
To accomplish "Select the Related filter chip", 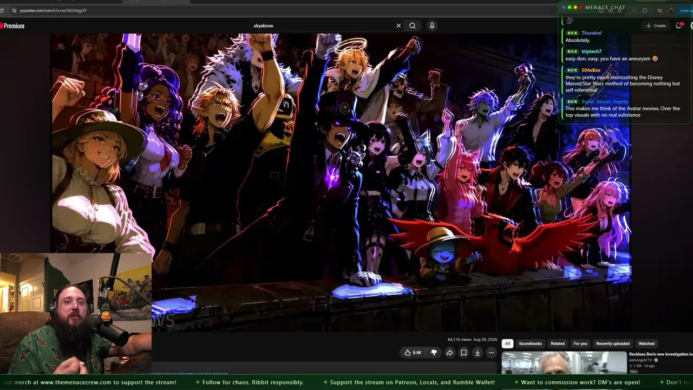I will [558, 343].
